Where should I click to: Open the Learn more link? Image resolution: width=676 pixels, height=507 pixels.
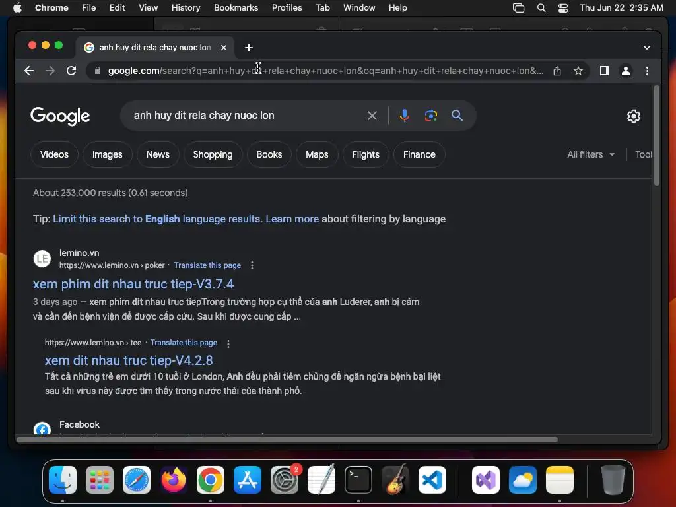pyautogui.click(x=292, y=219)
